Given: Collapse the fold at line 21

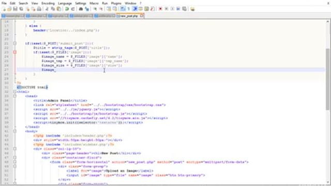Looking at the screenshot, I should coord(15,43).
